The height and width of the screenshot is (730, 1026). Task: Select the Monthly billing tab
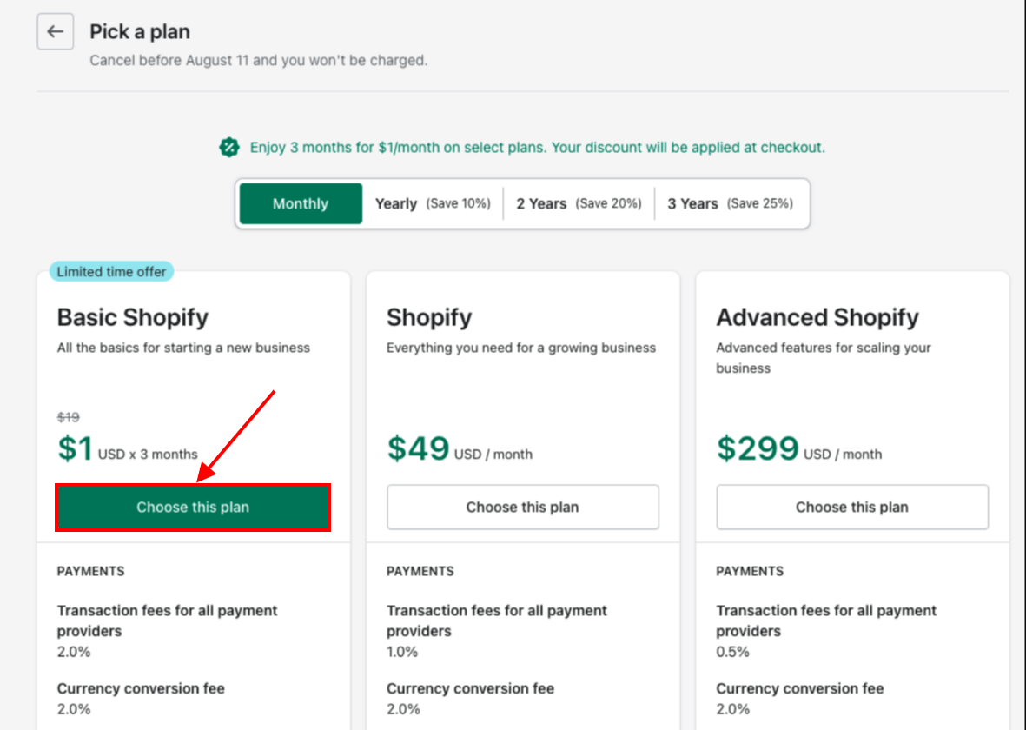[x=301, y=203]
